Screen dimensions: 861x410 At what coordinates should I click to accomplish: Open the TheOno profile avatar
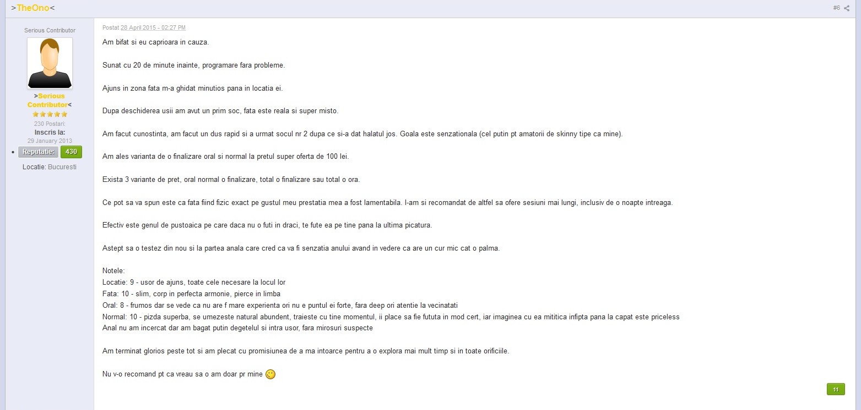50,63
